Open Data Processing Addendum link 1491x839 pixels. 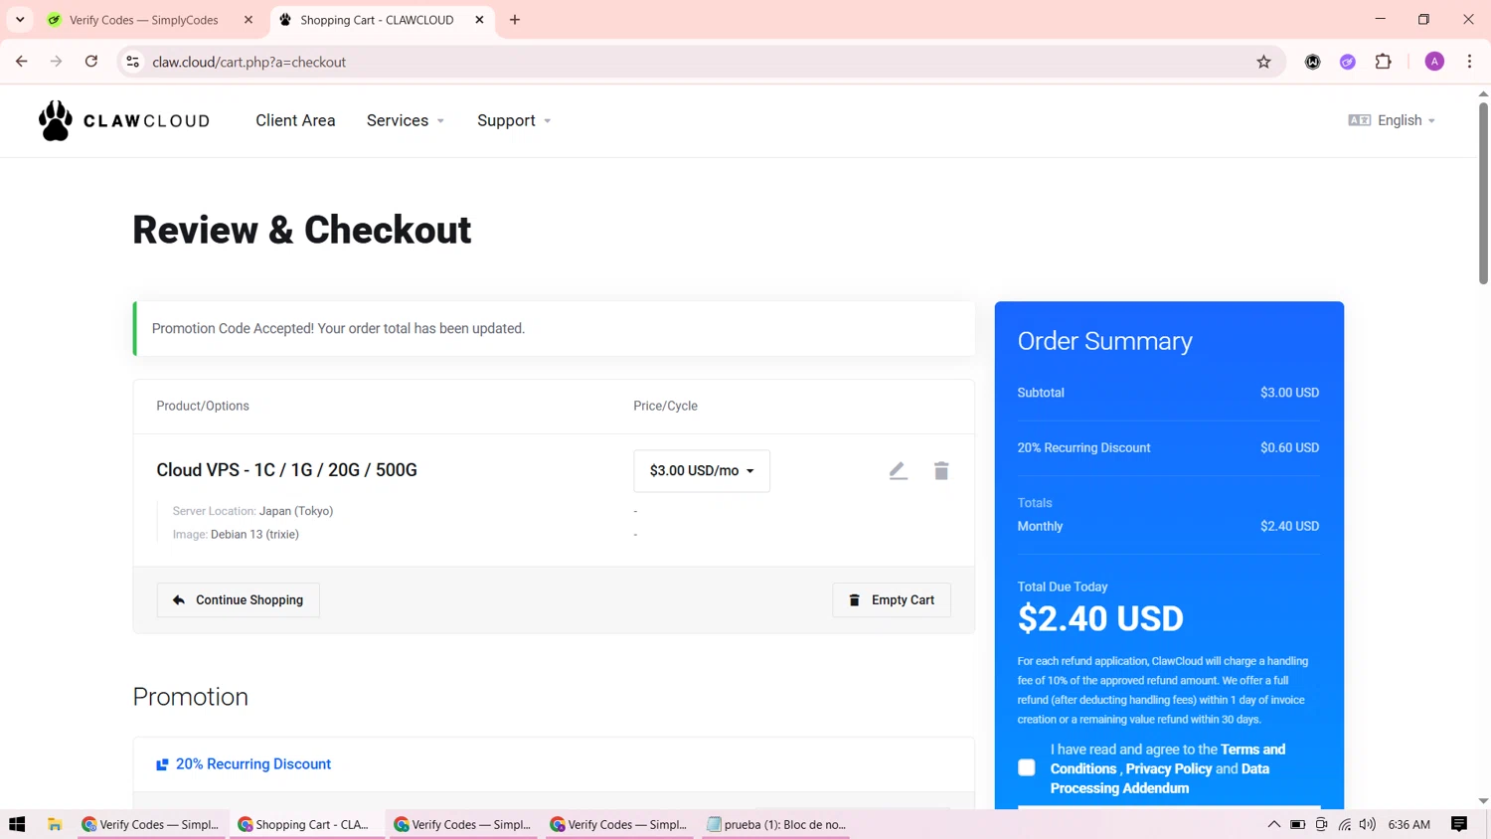tap(1159, 779)
